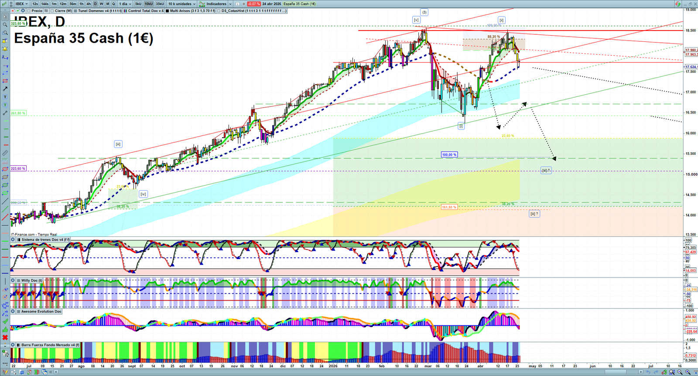Click the Sistema de trenes Doc v4 label
This screenshot has height=376, width=698.
[45, 239]
